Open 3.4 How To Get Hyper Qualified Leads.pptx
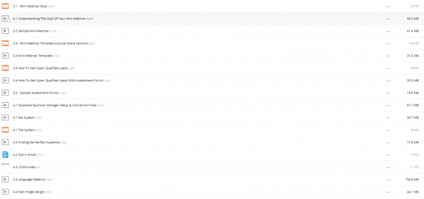This screenshot has width=424, height=199. click(44, 68)
